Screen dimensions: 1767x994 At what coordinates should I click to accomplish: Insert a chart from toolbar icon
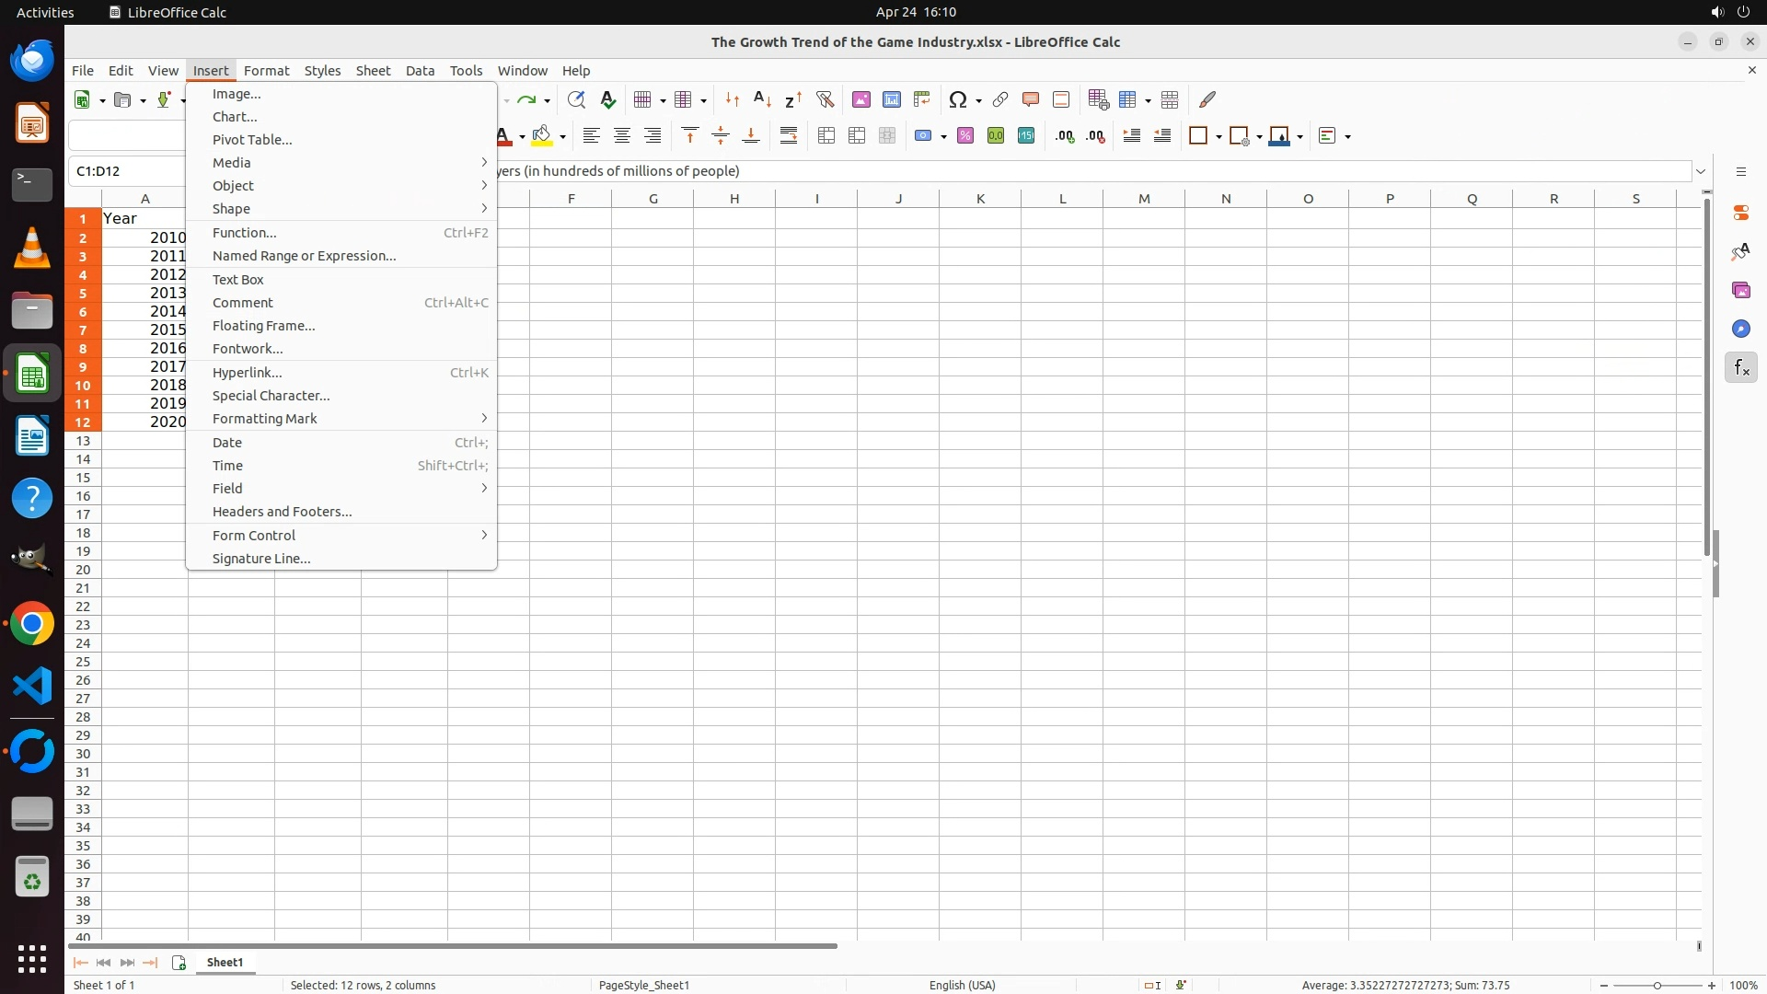(892, 99)
